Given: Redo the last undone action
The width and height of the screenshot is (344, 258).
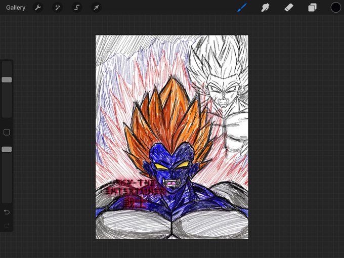Looking at the screenshot, I should [x=7, y=225].
